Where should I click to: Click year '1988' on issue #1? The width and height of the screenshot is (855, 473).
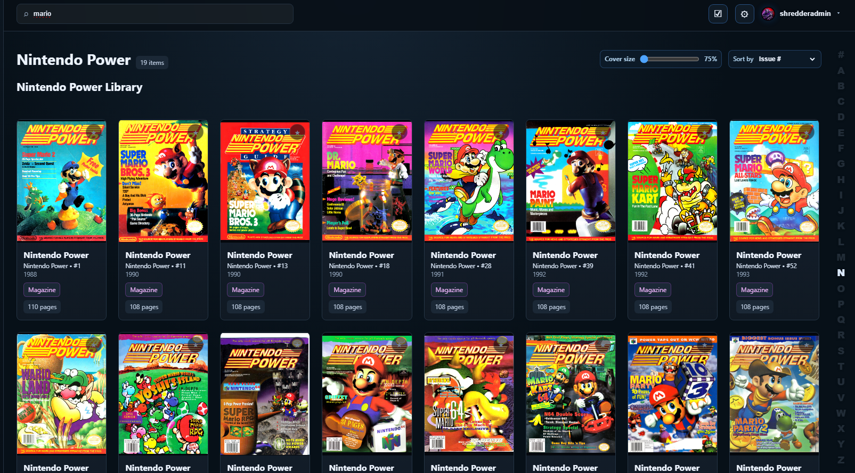[30, 275]
